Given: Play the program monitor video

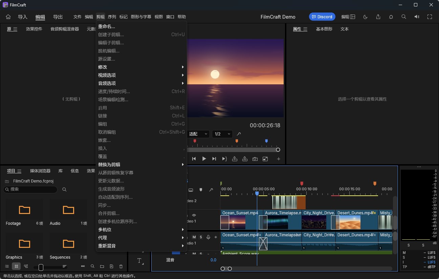Looking at the screenshot, I should tap(204, 159).
